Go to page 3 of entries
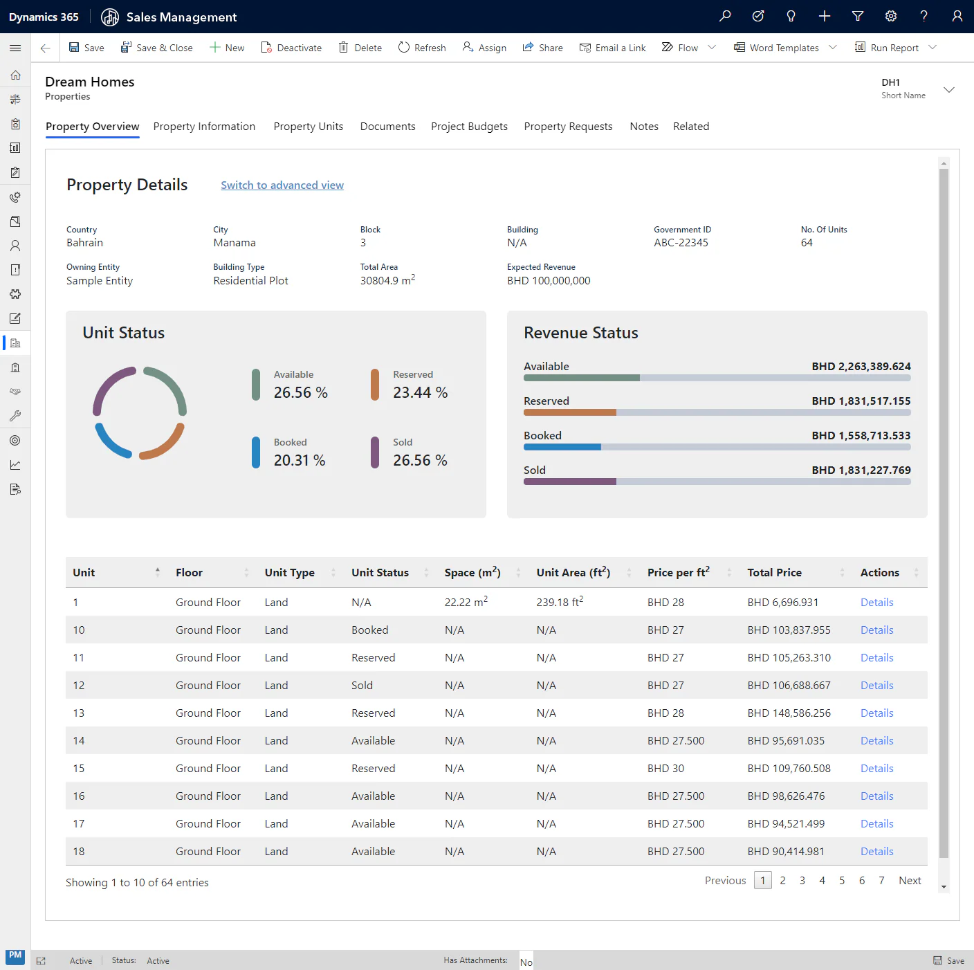 (802, 881)
